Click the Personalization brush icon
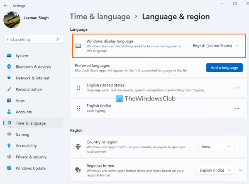 (9, 89)
